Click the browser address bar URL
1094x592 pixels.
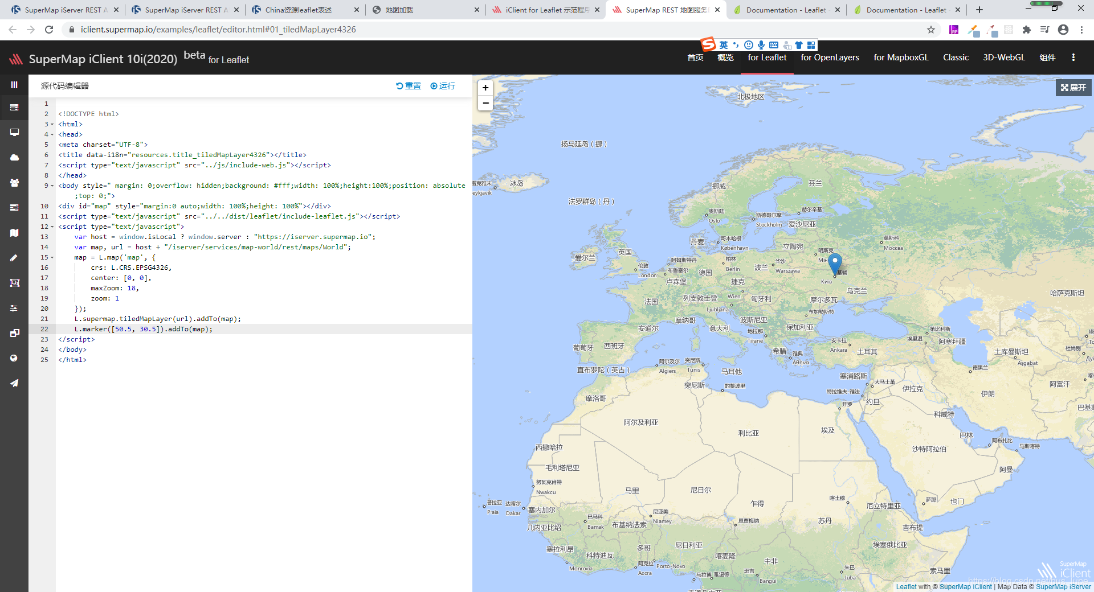218,30
